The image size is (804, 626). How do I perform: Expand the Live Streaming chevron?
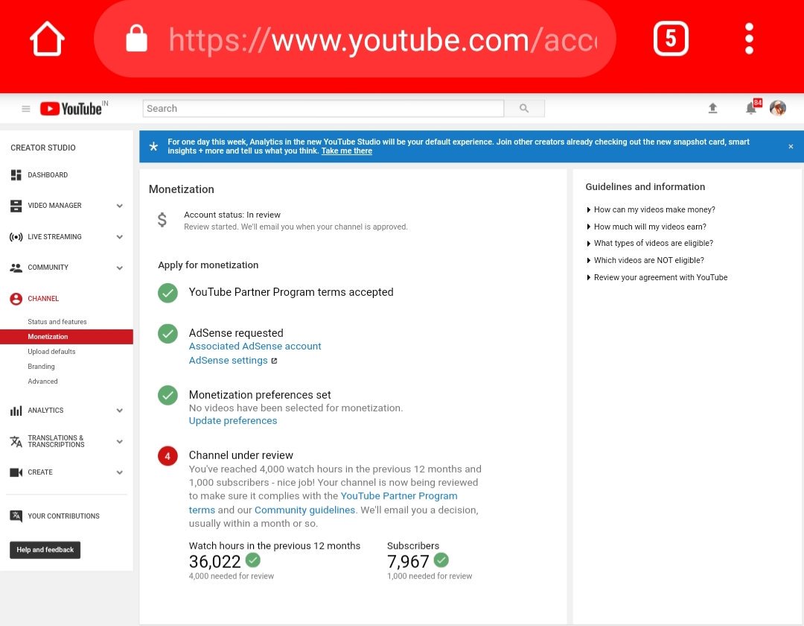coord(119,237)
